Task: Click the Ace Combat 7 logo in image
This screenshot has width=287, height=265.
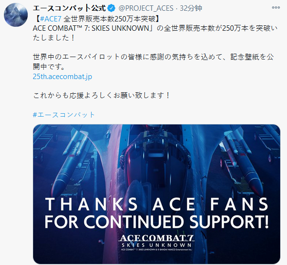Action: [x=156, y=242]
